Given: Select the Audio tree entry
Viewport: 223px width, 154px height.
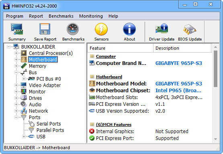Looking at the screenshot, I should point(35,104).
